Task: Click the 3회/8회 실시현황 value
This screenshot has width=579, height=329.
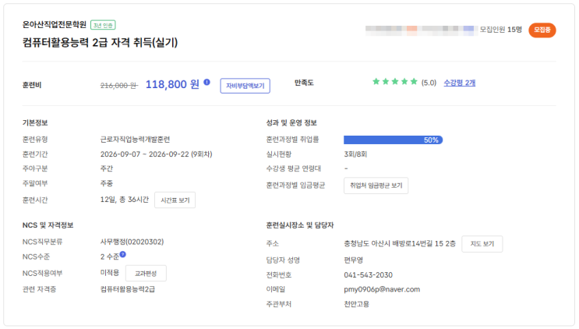Action: [355, 154]
